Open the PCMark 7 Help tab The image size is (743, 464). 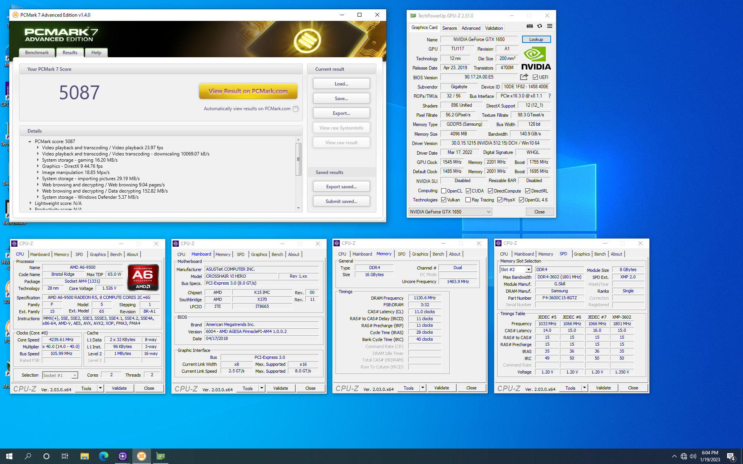[x=96, y=53]
